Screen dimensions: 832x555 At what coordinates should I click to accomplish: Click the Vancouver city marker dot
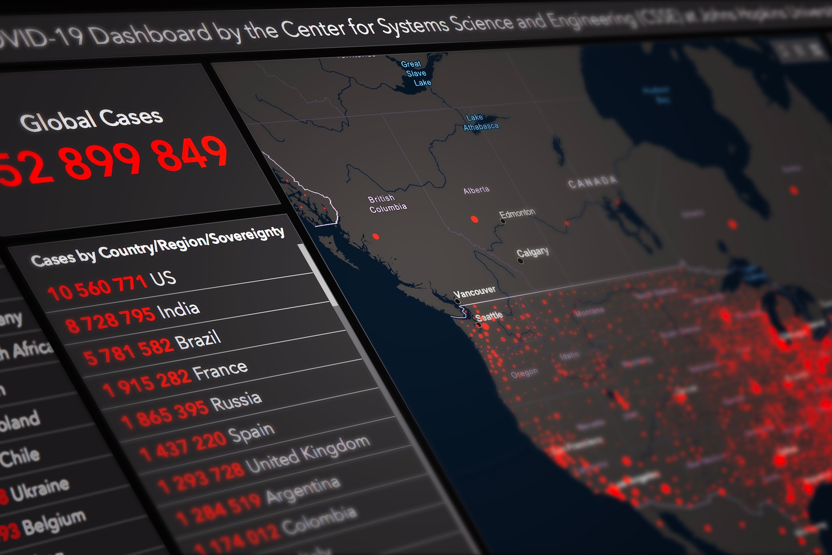(x=457, y=301)
